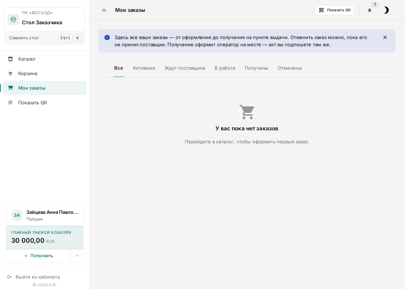This screenshot has height=289, width=405.
Task: Click the Пайщик role label
Action: coord(35,219)
